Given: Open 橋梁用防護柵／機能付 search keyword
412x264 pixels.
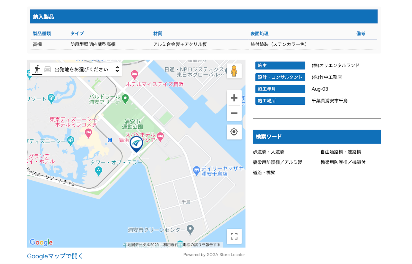Looking at the screenshot, I should [343, 162].
